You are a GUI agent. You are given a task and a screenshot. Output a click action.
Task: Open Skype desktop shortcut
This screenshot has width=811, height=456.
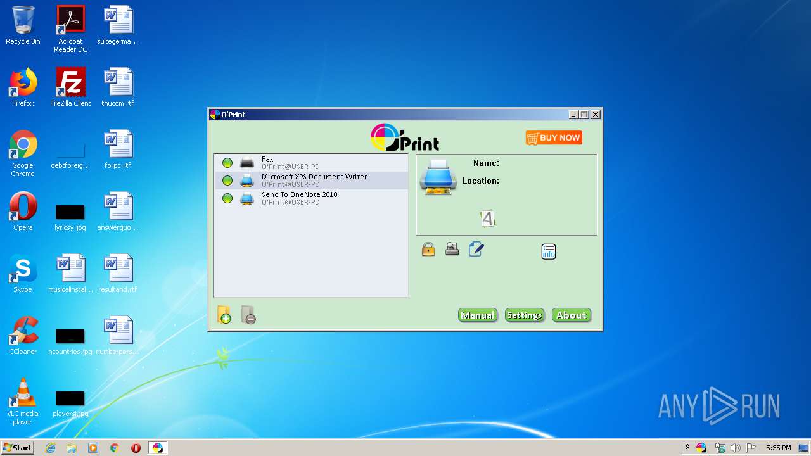(x=23, y=274)
